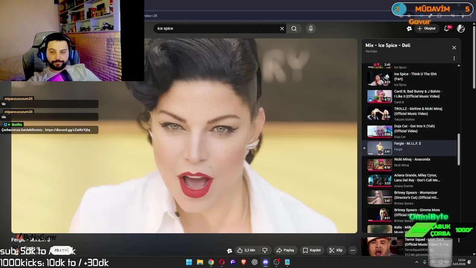
Task: Expand hidden system tray icons chevron
Action: (x=417, y=262)
